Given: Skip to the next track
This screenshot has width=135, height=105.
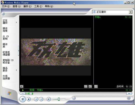Looking at the screenshot, I should pyautogui.click(x=41, y=99).
